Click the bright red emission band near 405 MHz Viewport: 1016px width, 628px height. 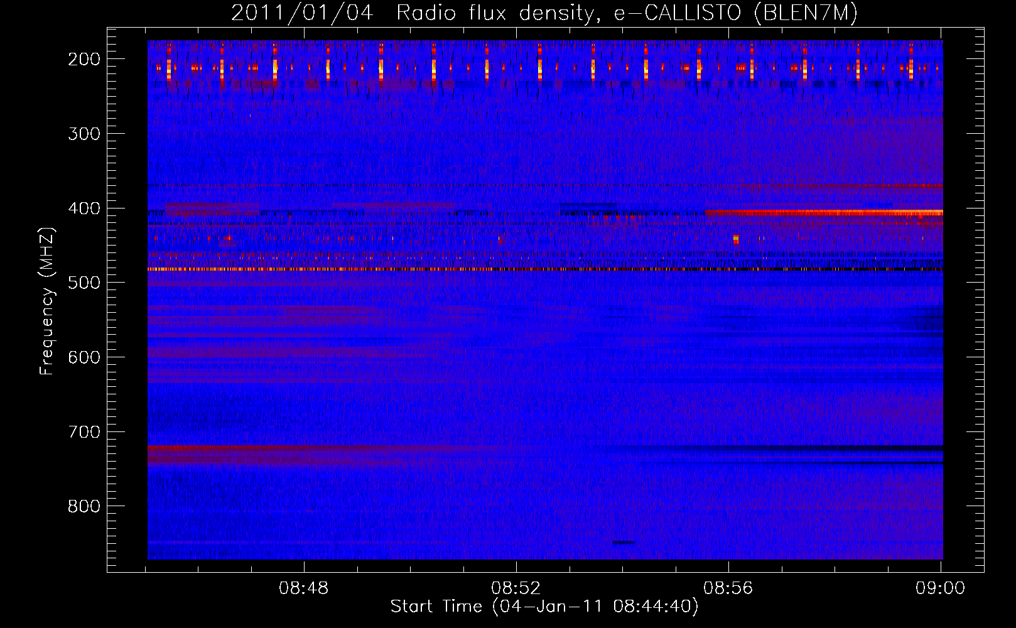pyautogui.click(x=824, y=213)
